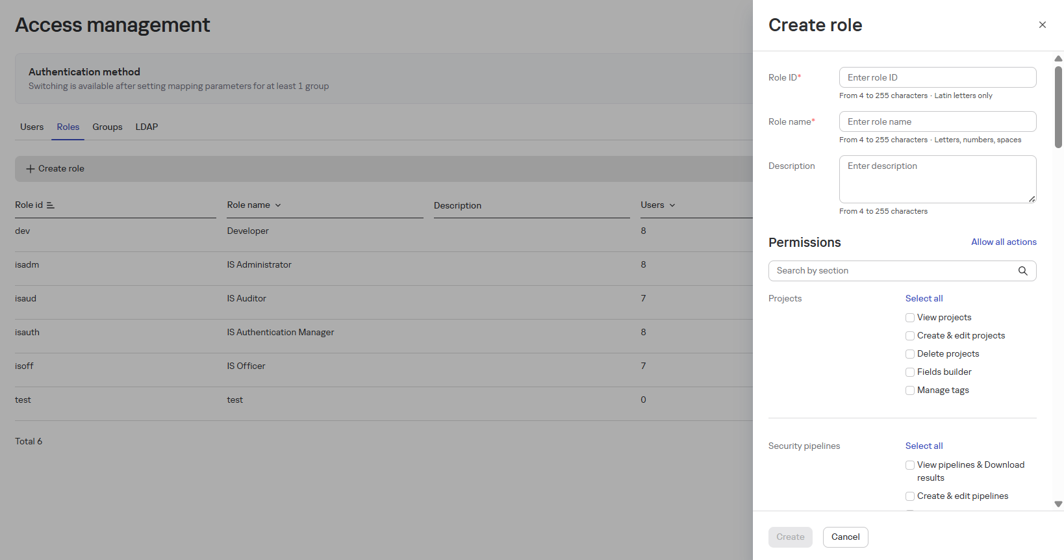The image size is (1064, 560).
Task: Toggle the Create & edit pipelines checkbox
Action: [x=910, y=496]
